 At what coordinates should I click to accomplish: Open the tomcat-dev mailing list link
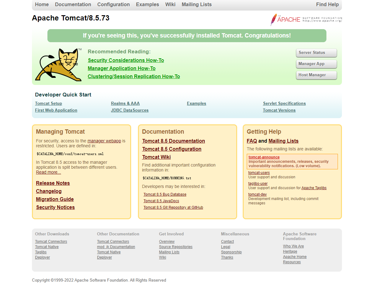point(257,194)
